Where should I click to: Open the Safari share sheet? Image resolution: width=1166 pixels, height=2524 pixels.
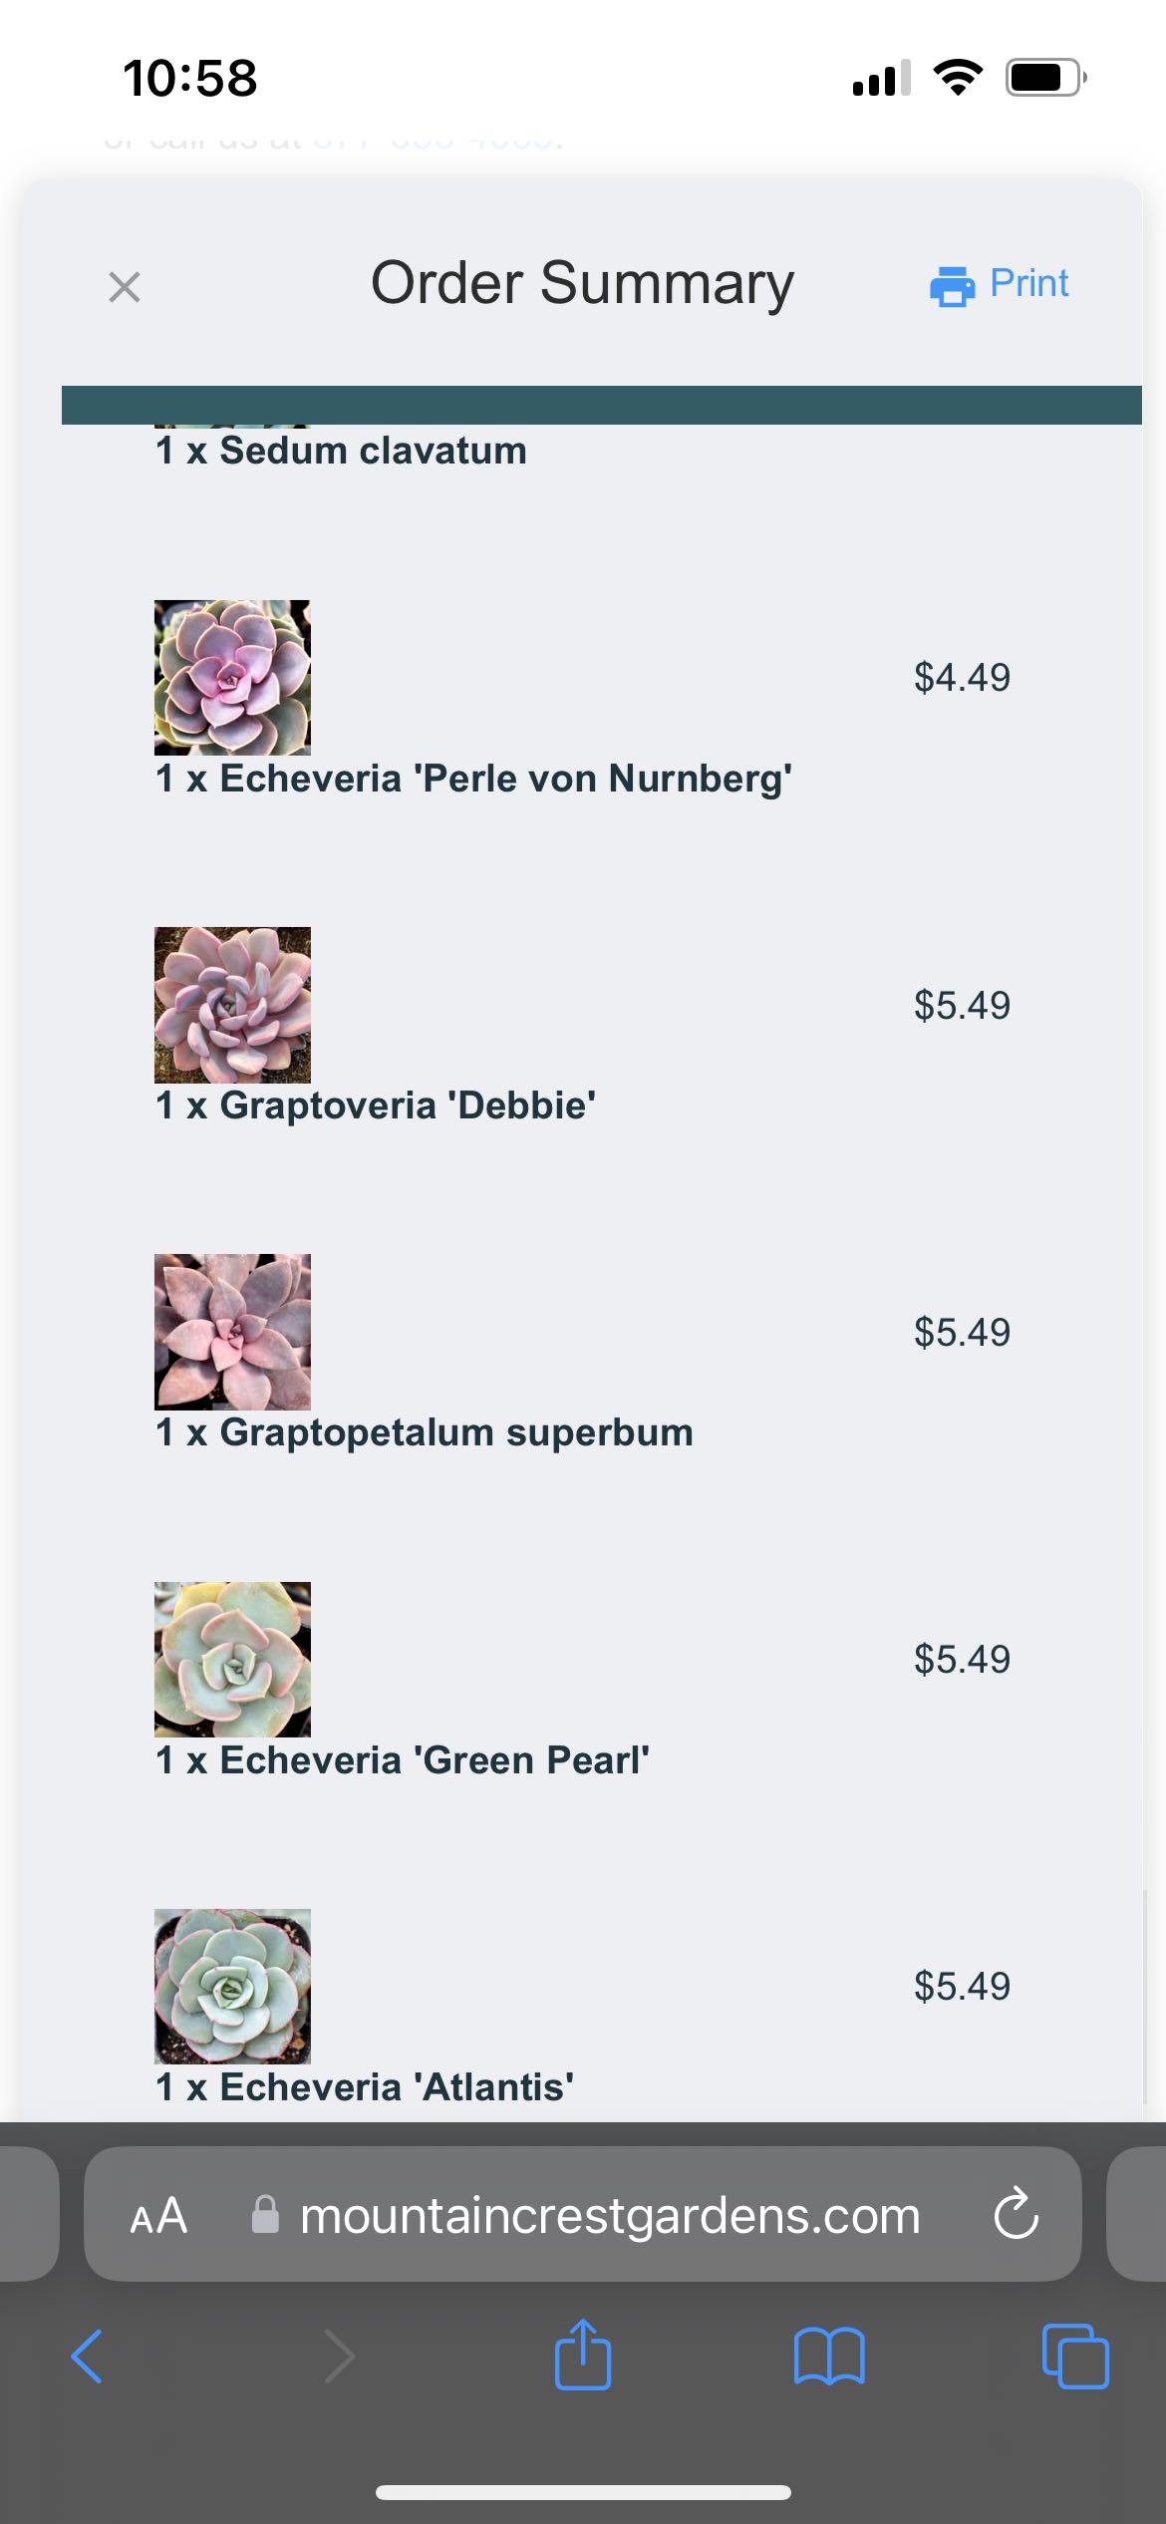583,2355
